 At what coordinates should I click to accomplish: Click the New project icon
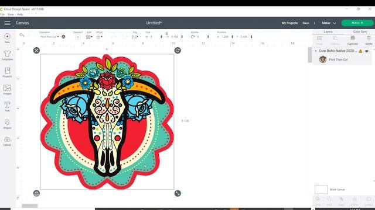point(7,36)
